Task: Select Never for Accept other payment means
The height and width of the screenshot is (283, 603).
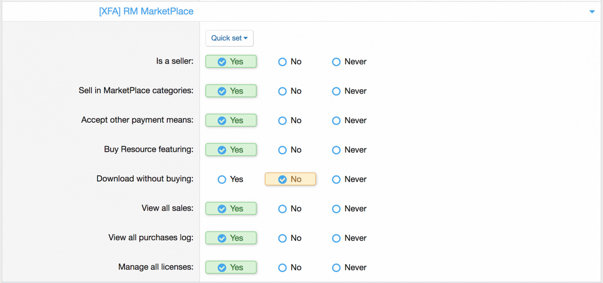Action: (x=336, y=120)
